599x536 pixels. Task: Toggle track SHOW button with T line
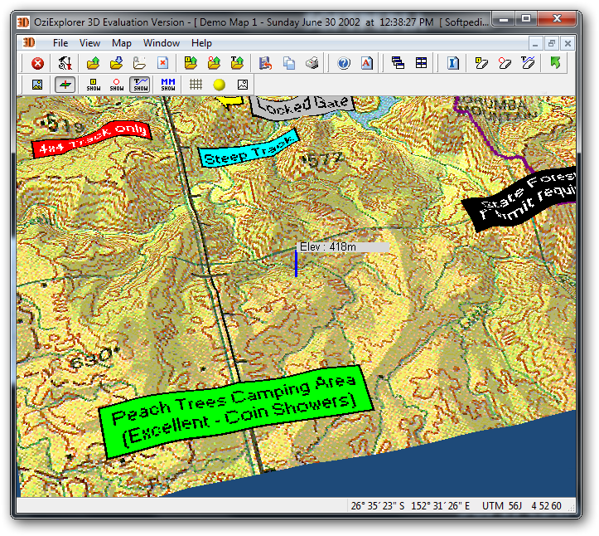(140, 85)
